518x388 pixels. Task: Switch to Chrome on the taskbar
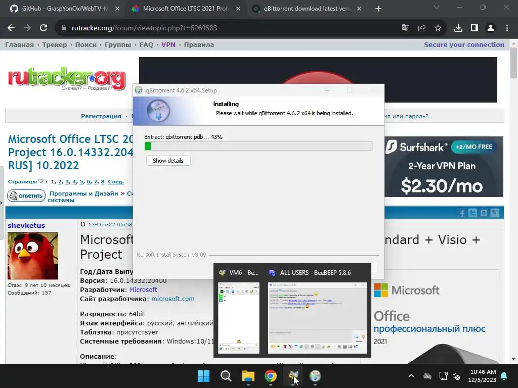pyautogui.click(x=271, y=376)
